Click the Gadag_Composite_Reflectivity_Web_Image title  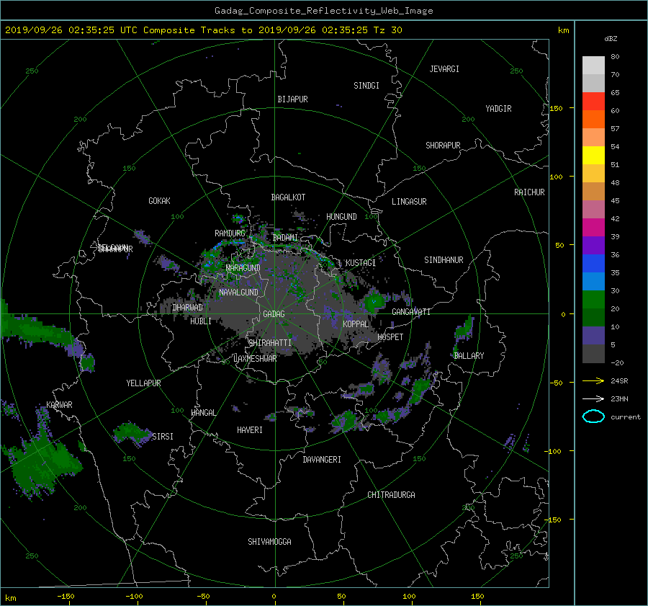[323, 11]
